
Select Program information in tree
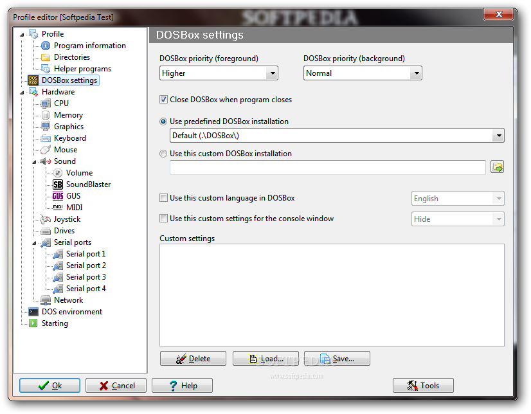[90, 46]
